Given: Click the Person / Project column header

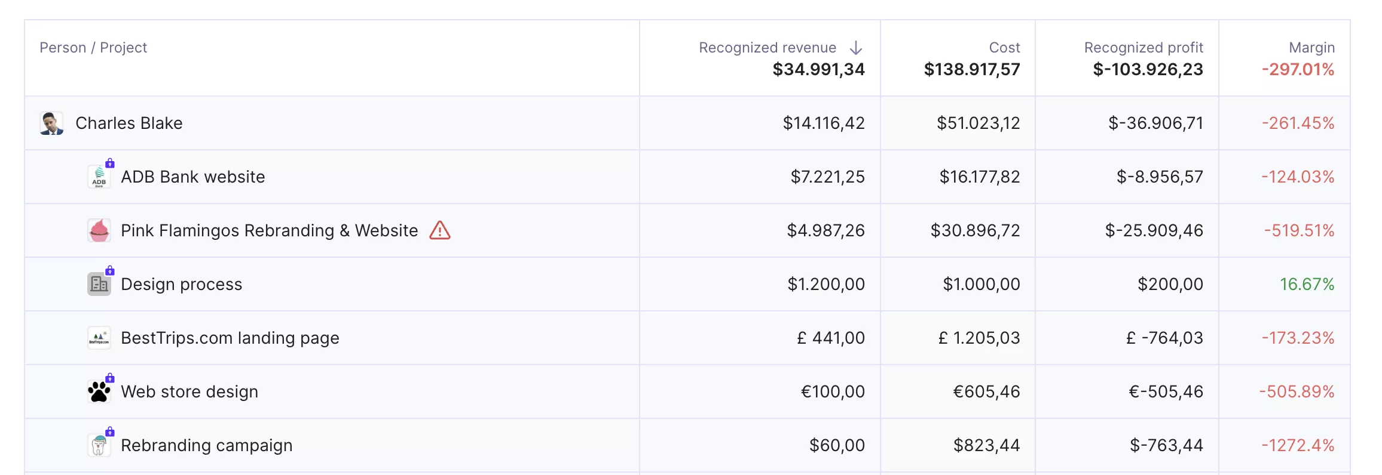Looking at the screenshot, I should 93,48.
